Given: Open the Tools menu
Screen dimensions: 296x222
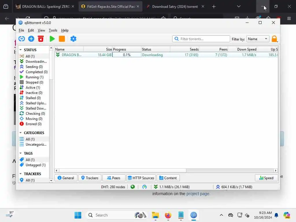Looking at the screenshot, I should tap(53, 30).
